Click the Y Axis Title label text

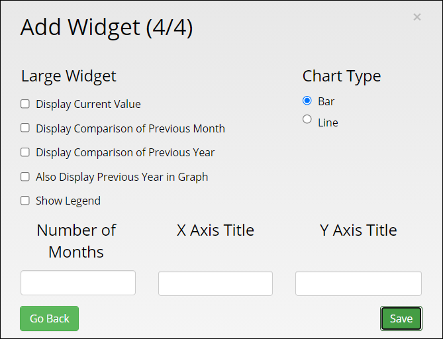coord(358,230)
